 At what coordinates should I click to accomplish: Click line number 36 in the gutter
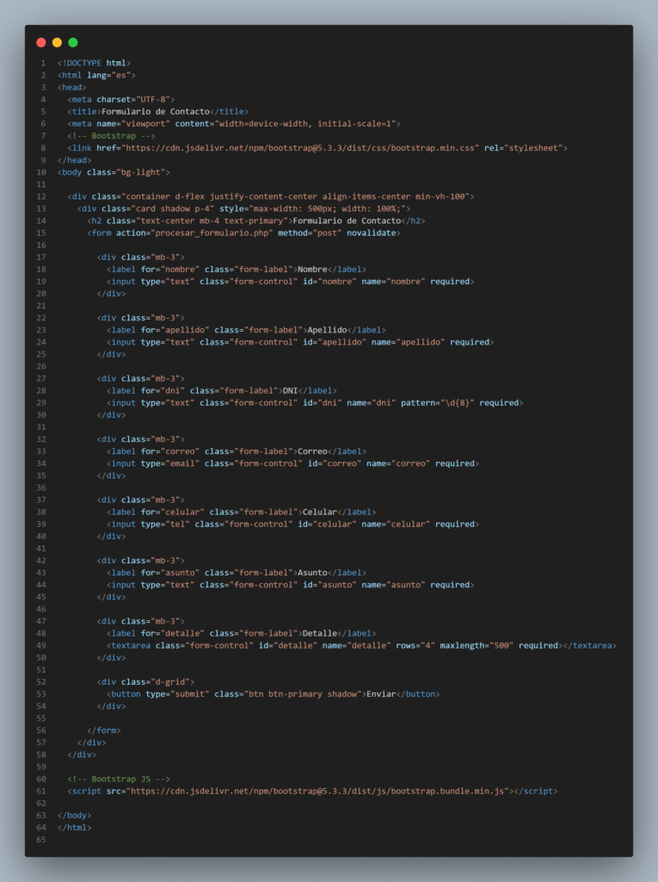pos(41,488)
